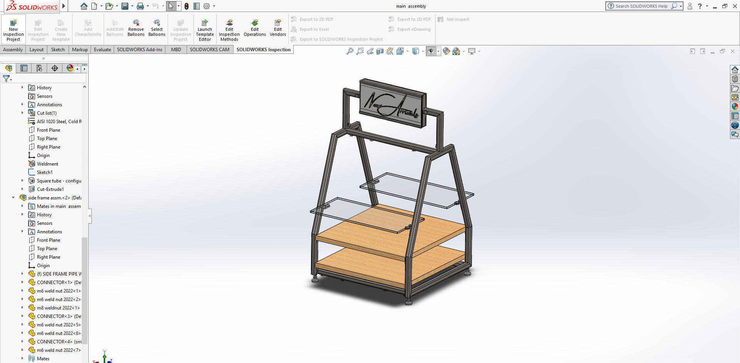Viewport: 740px width, 363px height.
Task: Open File Explorer in the task pane
Action: pyautogui.click(x=735, y=88)
